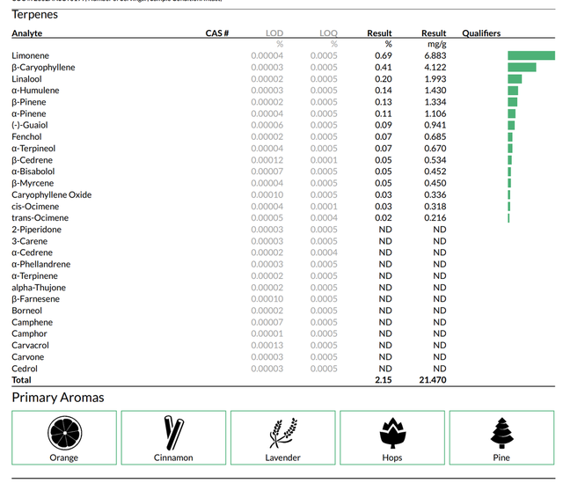Click the β-Caryophyllene green bar
The image size is (563, 483).
pos(522,67)
